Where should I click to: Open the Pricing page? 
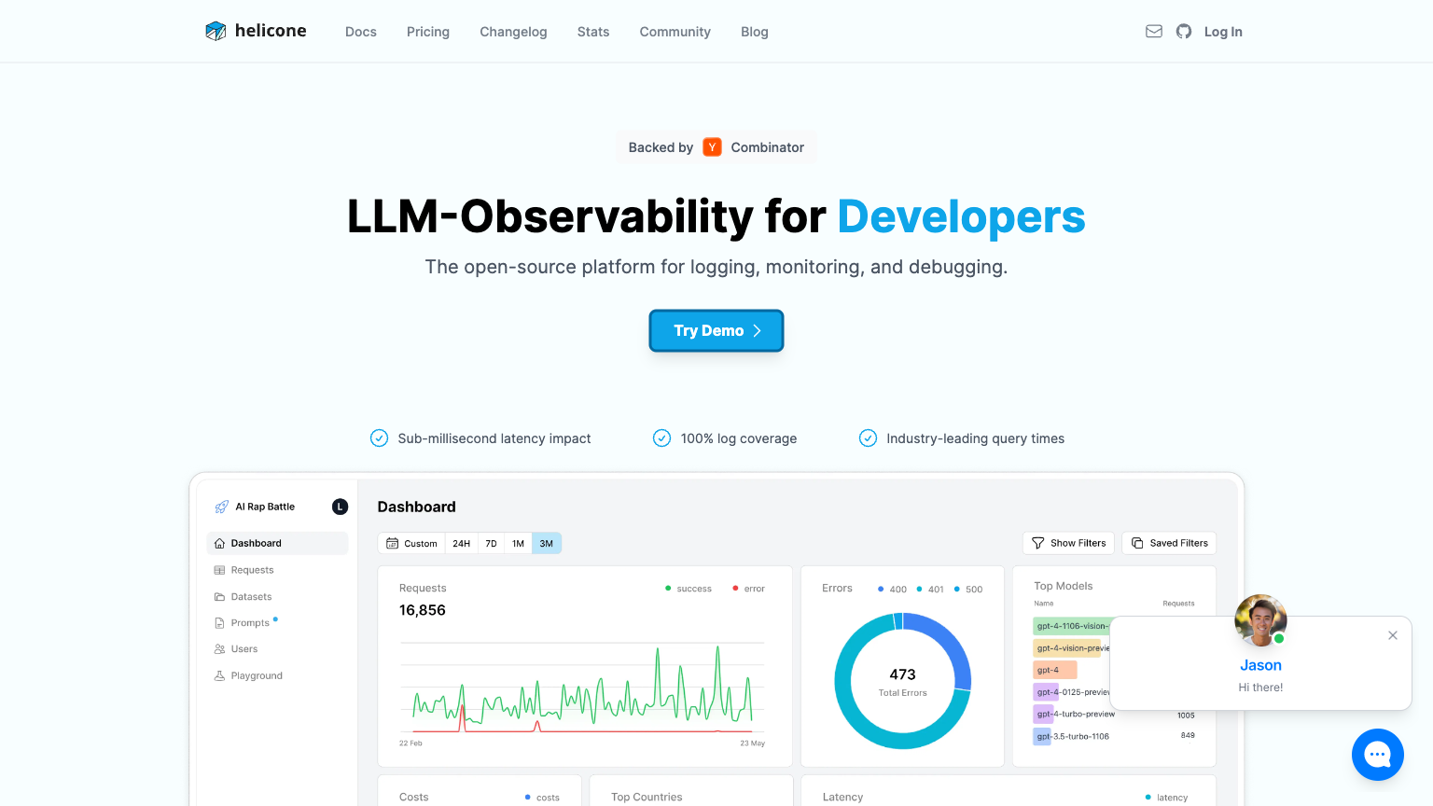pos(428,32)
